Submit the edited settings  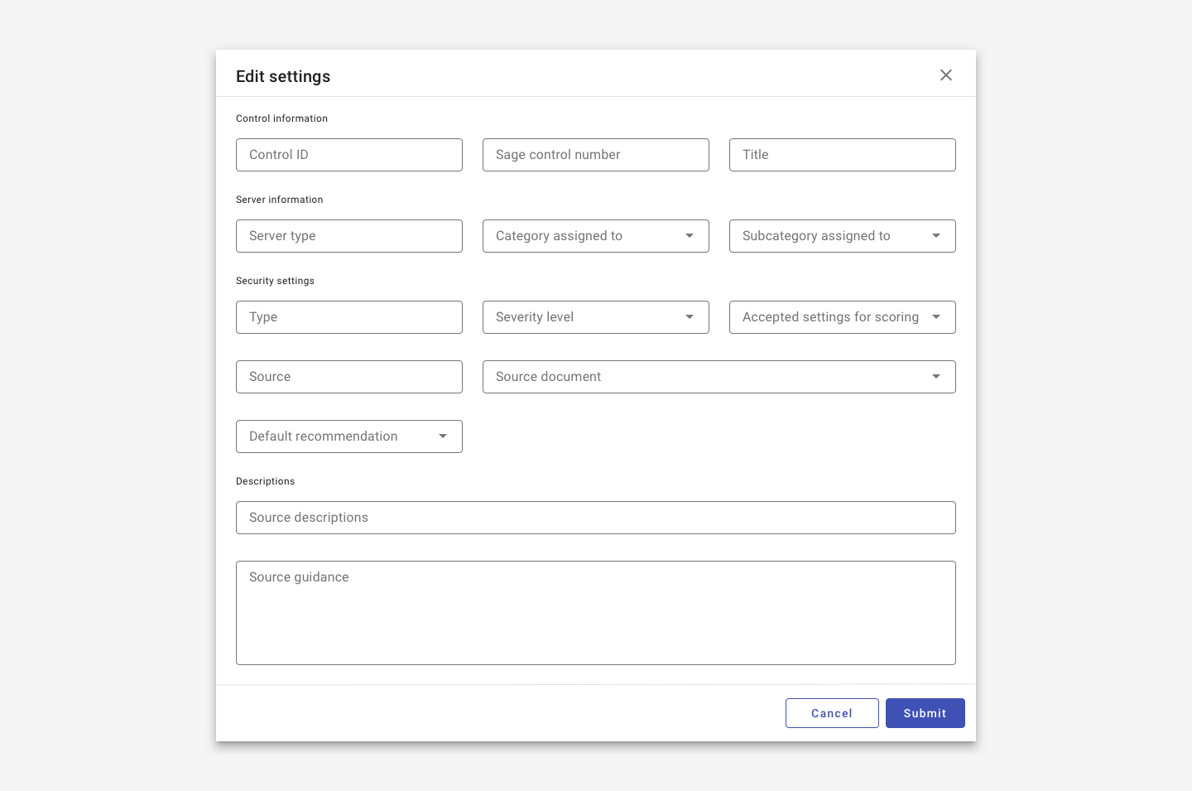[x=925, y=713]
